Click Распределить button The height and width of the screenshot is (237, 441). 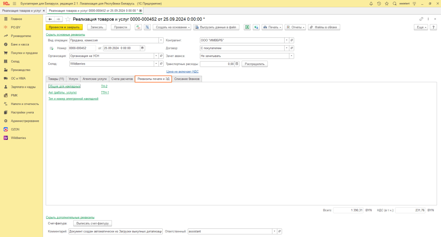pos(255,64)
